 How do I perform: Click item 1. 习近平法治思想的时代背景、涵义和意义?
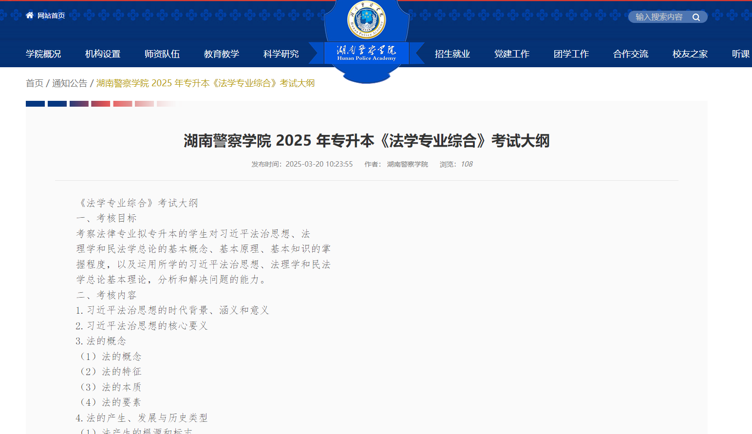tap(172, 310)
